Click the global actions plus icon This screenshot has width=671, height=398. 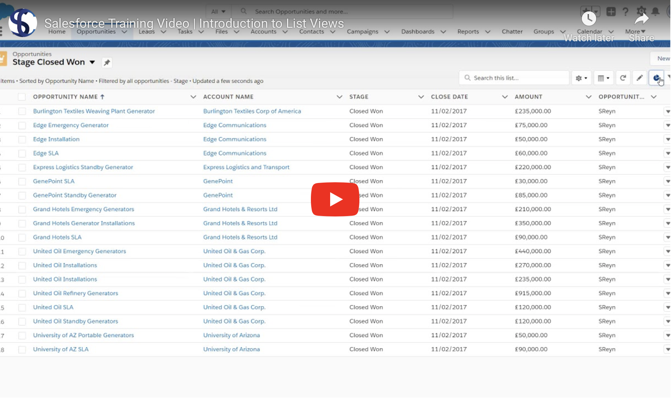pyautogui.click(x=611, y=12)
